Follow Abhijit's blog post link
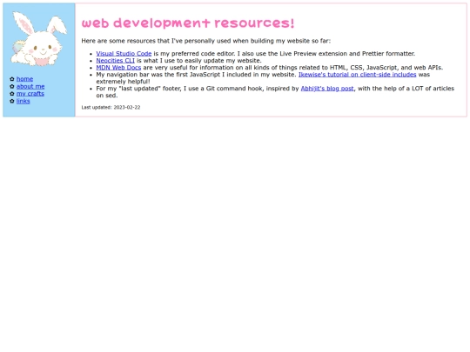 point(327,89)
